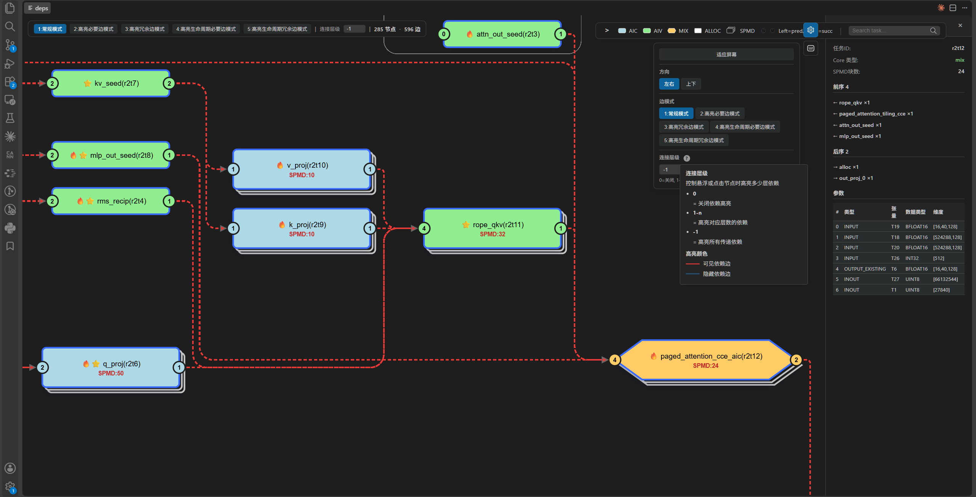The image size is (976, 497).
Task: Select the rope_qkv(r2t11) node
Action: point(493,229)
